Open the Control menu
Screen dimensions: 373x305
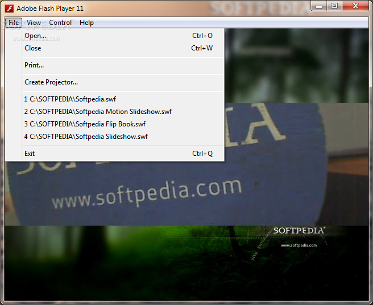pyautogui.click(x=60, y=23)
